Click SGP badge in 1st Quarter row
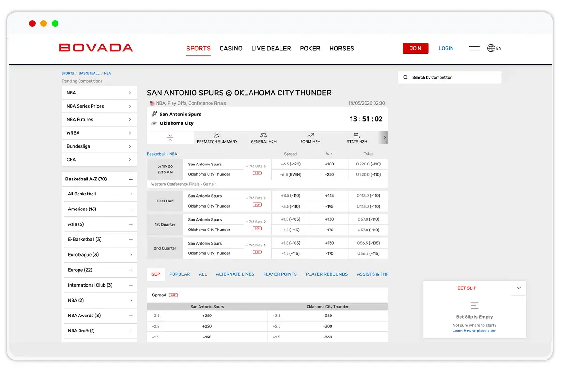This screenshot has height=374, width=561. pos(257,229)
